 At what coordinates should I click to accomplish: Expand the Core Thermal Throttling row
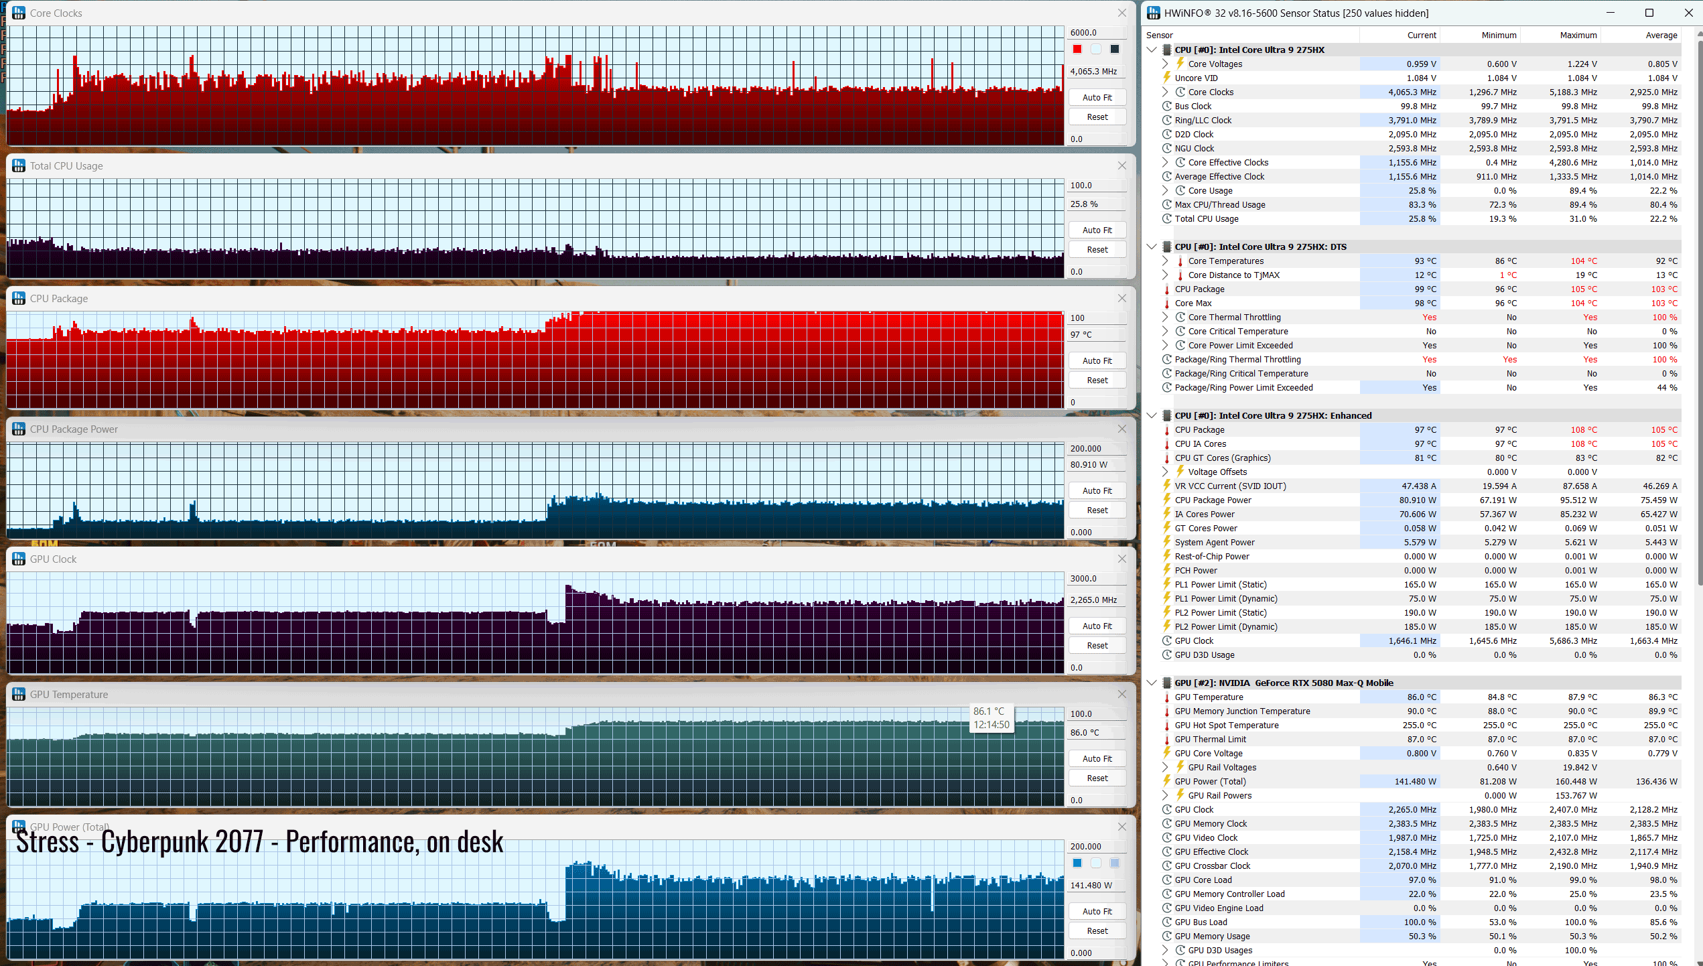(1165, 317)
